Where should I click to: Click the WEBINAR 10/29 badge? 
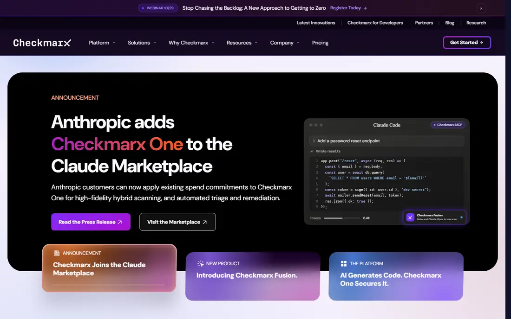coord(158,8)
